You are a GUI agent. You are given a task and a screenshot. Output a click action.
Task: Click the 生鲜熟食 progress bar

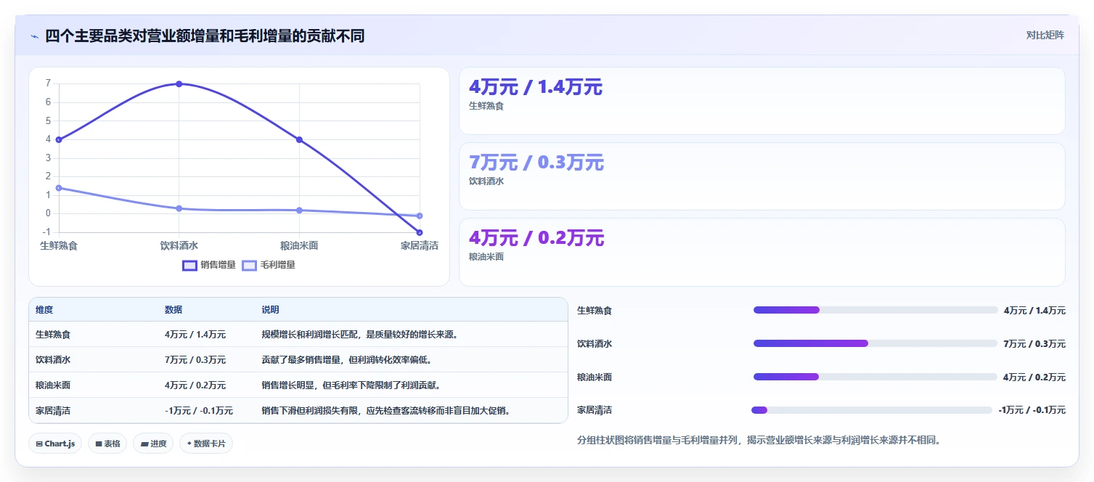(x=875, y=310)
